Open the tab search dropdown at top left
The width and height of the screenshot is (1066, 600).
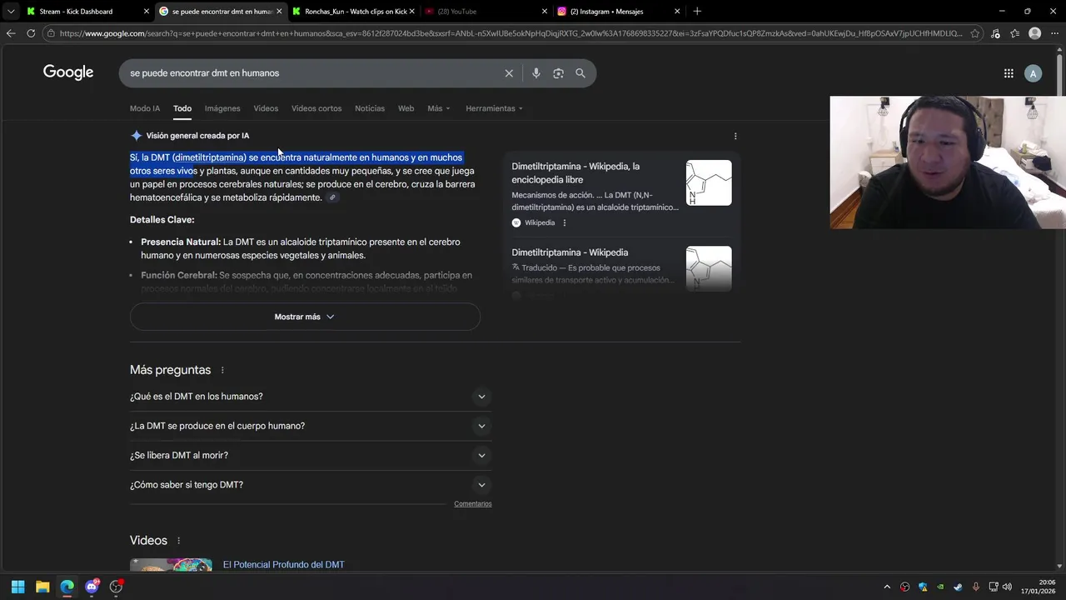pyautogui.click(x=11, y=12)
